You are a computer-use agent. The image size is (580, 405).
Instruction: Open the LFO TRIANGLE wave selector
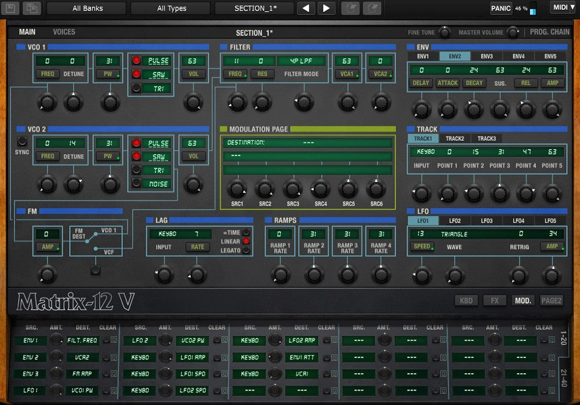[454, 234]
